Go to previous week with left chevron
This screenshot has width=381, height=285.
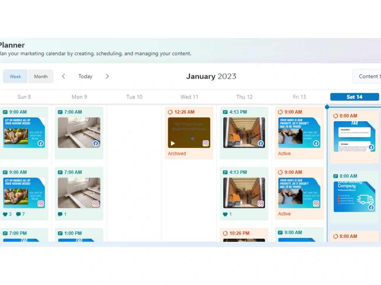coord(63,76)
